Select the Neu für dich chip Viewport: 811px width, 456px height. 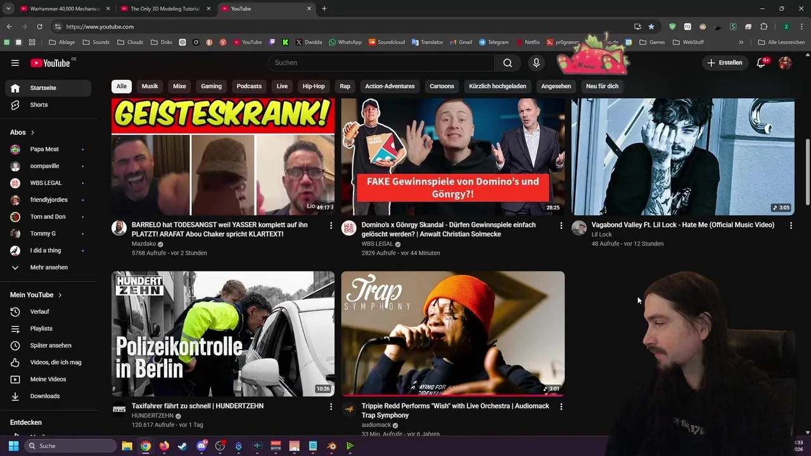tap(602, 86)
